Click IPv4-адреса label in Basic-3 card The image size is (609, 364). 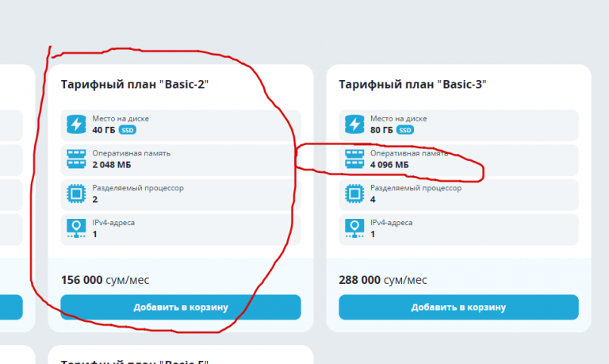pos(391,223)
